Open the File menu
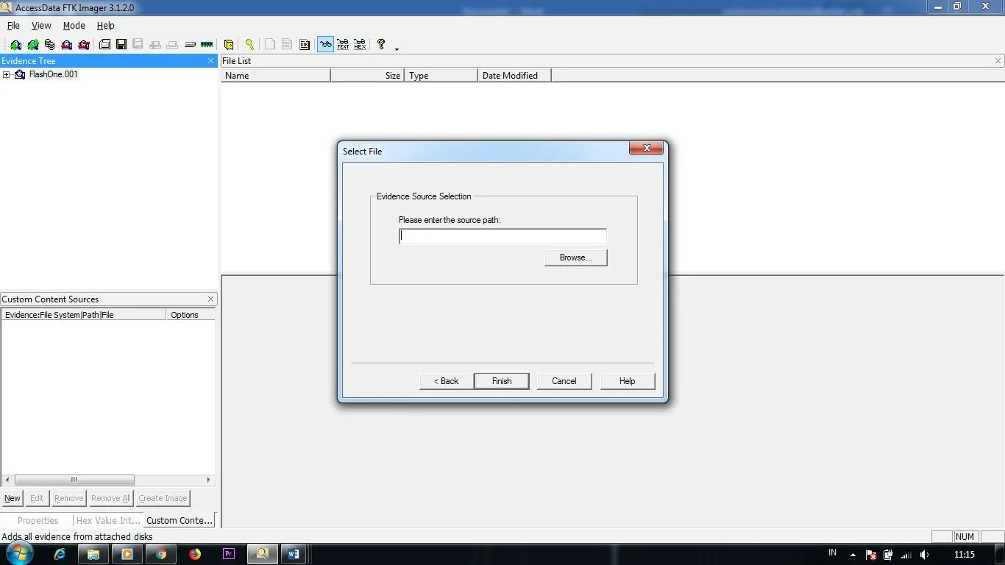This screenshot has width=1005, height=565. coord(13,25)
